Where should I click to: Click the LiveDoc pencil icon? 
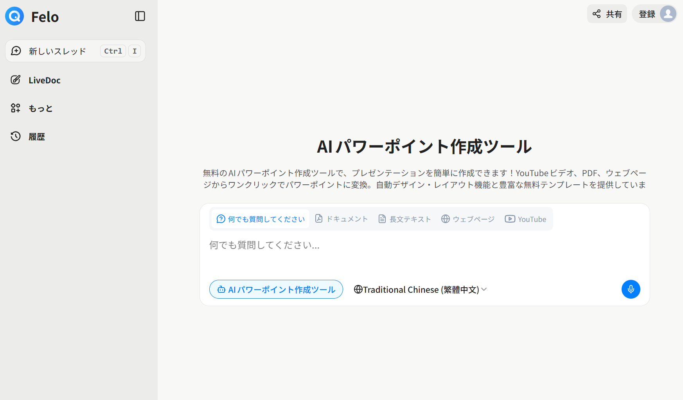tap(16, 80)
